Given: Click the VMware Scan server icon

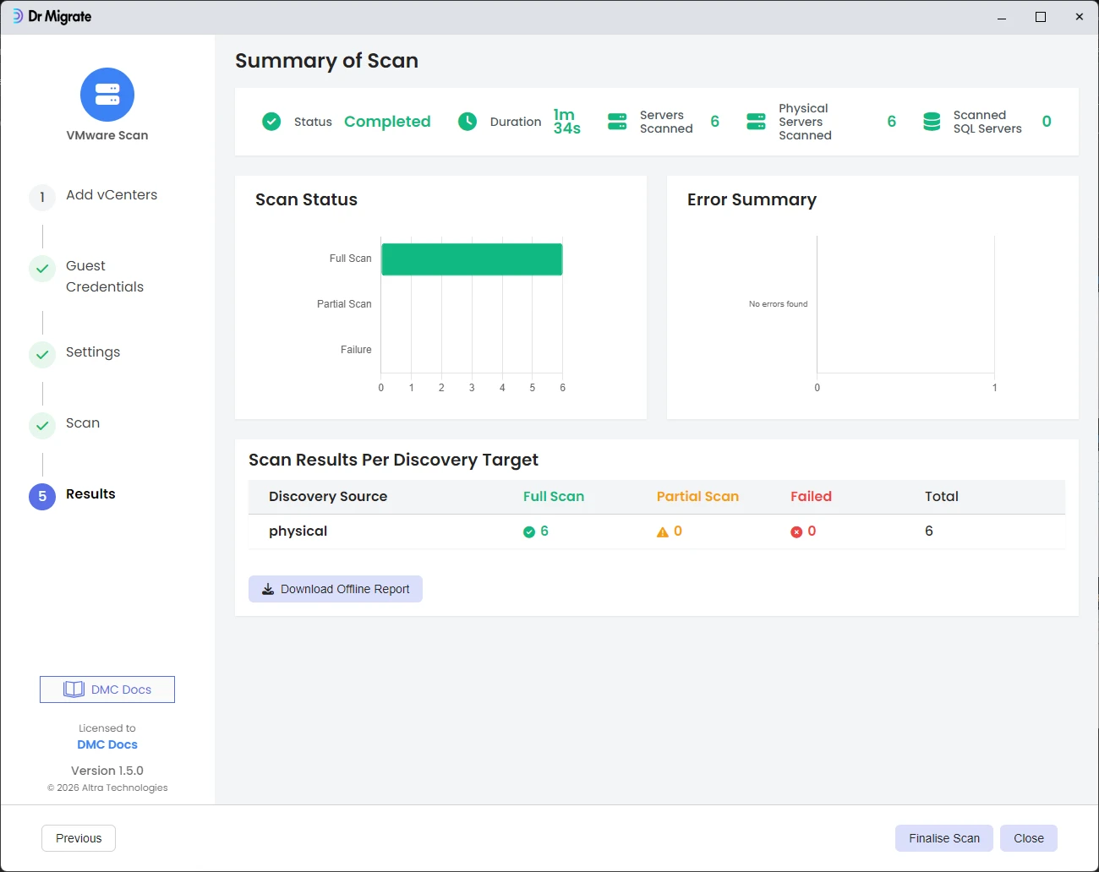Looking at the screenshot, I should click(x=107, y=95).
